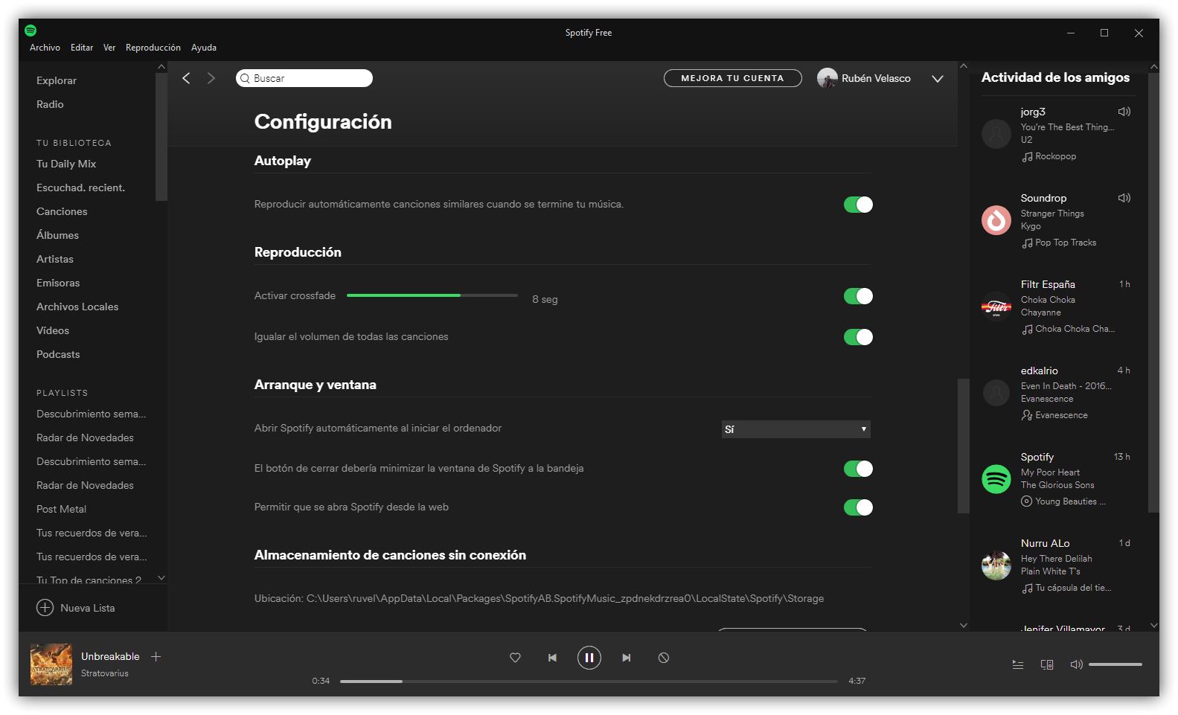Open the startup behavior dropdown showing Sí

click(796, 429)
